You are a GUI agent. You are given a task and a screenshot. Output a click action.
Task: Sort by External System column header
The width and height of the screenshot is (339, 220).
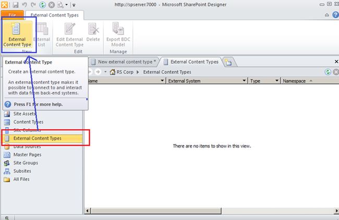click(185, 81)
